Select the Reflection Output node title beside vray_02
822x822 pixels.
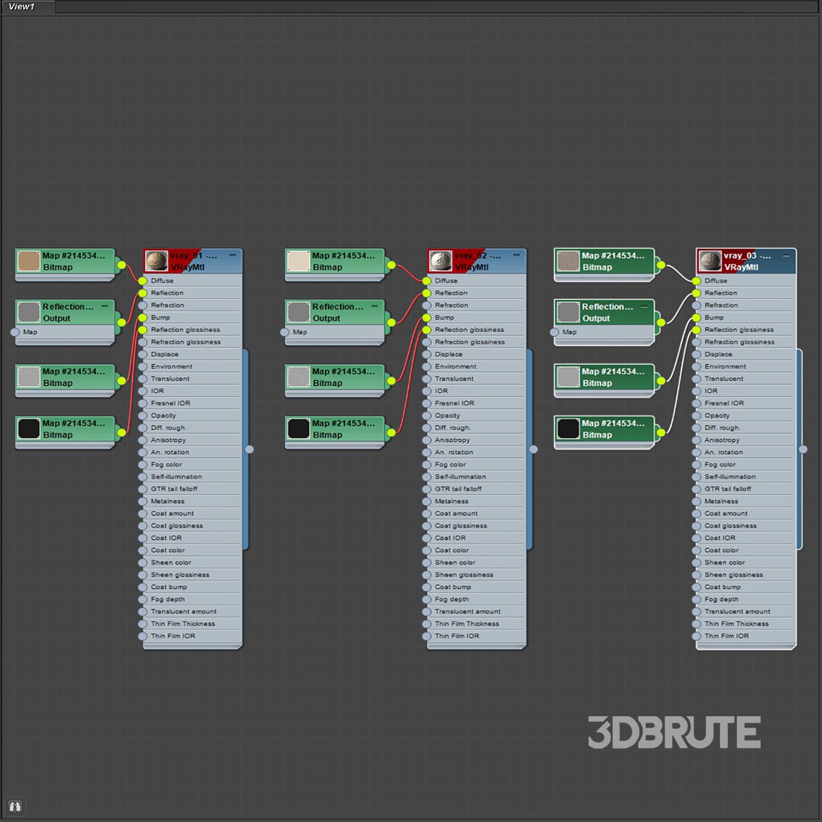click(338, 307)
